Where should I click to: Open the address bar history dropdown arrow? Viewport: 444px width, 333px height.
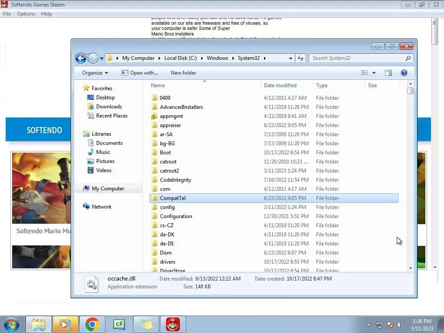point(291,59)
